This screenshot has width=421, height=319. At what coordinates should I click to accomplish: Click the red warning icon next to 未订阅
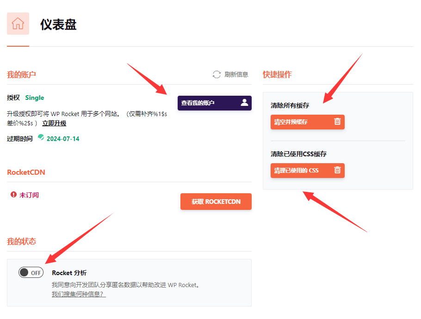click(13, 195)
